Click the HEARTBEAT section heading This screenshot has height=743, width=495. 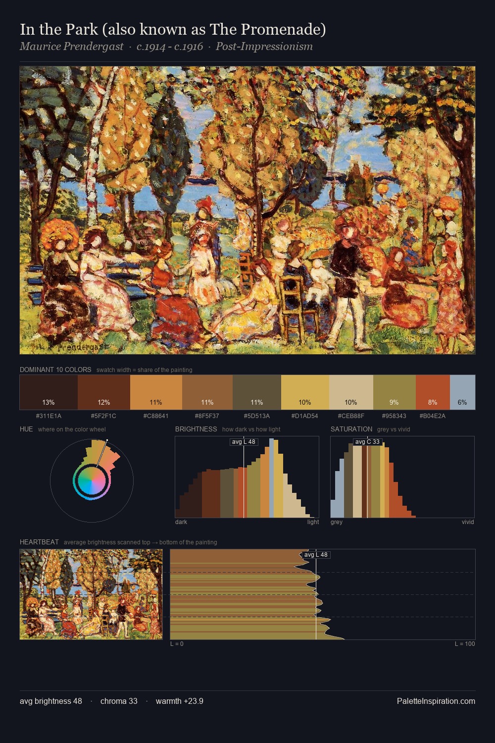[x=39, y=542]
